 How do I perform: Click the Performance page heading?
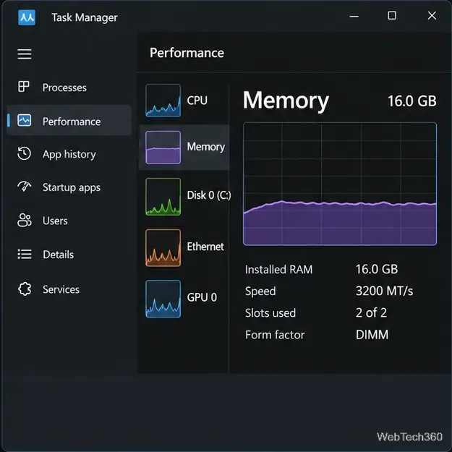187,53
